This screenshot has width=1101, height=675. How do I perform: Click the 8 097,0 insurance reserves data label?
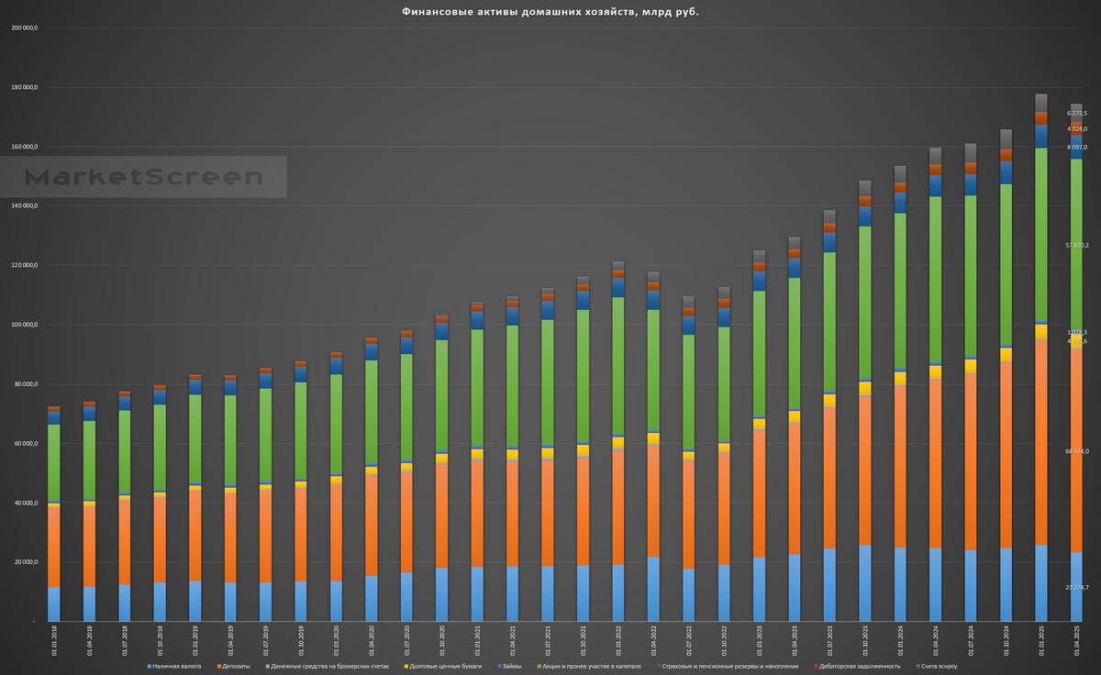pyautogui.click(x=1076, y=147)
